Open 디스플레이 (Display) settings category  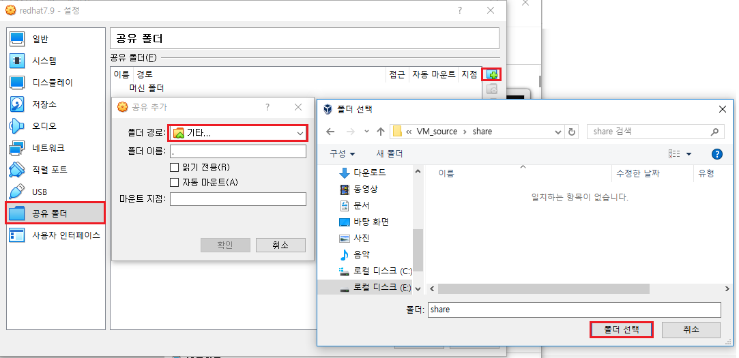(x=56, y=83)
